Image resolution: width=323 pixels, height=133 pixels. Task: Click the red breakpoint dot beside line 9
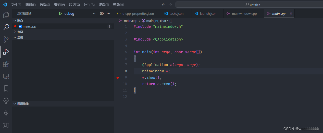[x=118, y=77]
